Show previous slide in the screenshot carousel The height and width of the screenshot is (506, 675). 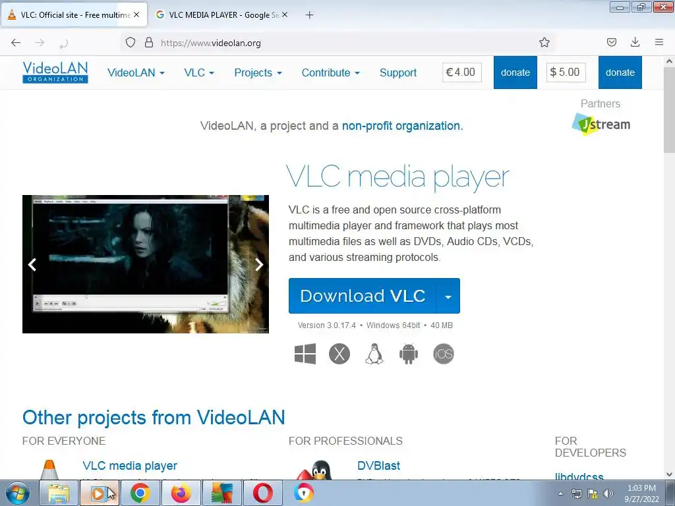coord(32,265)
